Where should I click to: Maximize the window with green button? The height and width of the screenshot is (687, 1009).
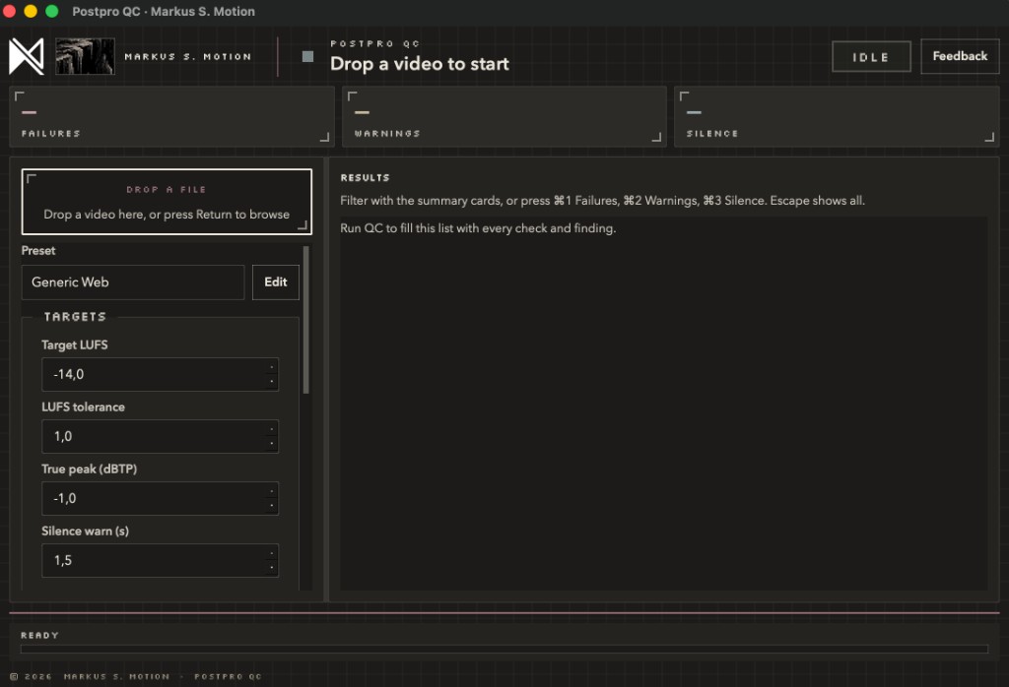click(52, 11)
